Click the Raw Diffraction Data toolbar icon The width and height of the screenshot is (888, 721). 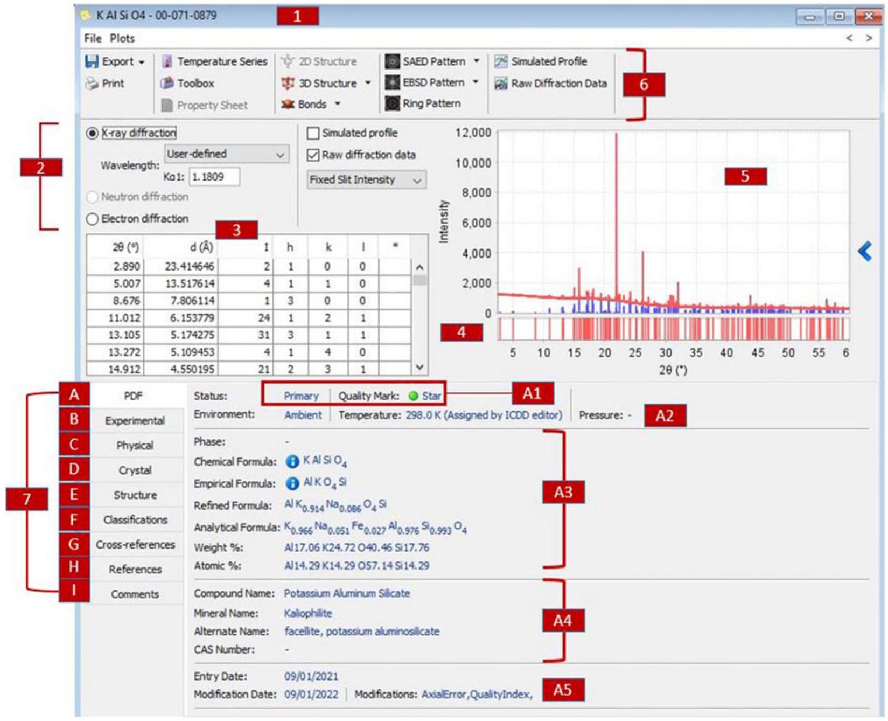point(501,84)
